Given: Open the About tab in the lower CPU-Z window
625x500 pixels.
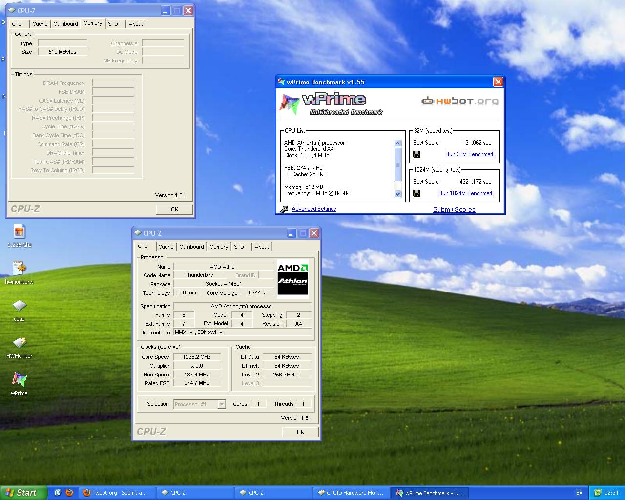Looking at the screenshot, I should pyautogui.click(x=262, y=247).
